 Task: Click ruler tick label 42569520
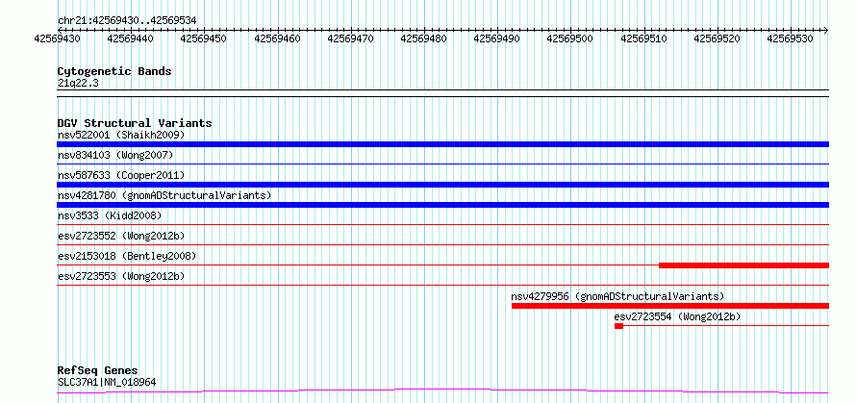718,38
